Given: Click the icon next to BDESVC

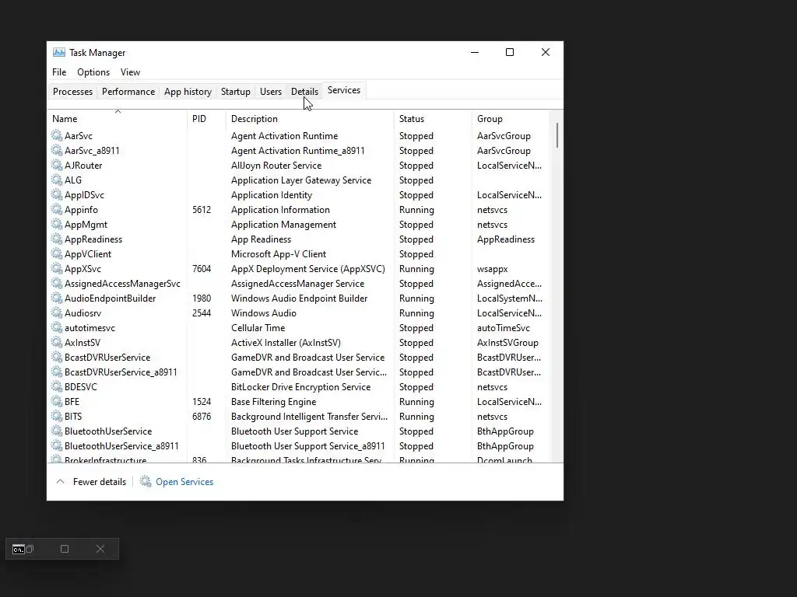Looking at the screenshot, I should 56,386.
